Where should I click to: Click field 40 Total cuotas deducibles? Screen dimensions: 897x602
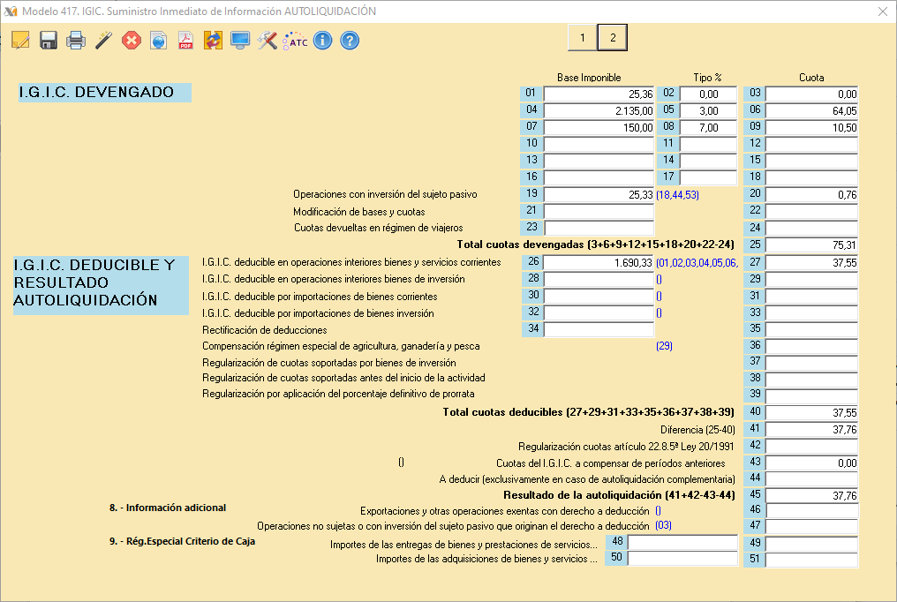point(811,412)
